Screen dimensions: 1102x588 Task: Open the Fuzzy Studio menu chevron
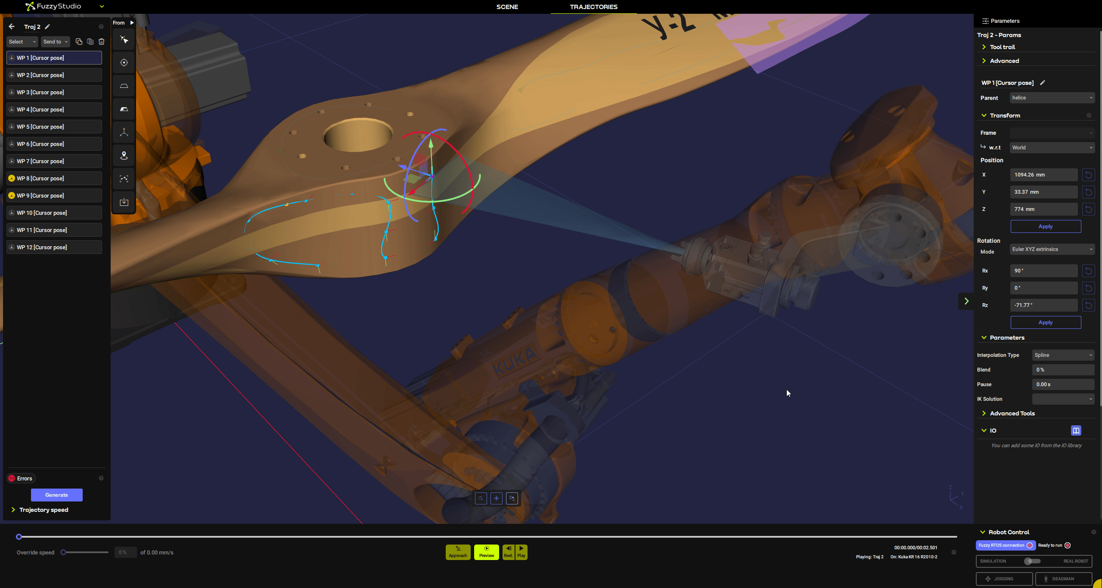(x=102, y=6)
